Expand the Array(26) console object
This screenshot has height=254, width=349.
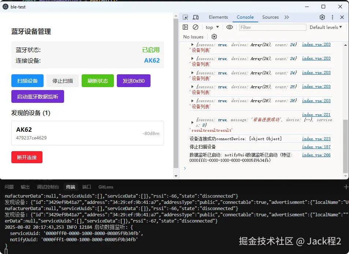pos(192,101)
